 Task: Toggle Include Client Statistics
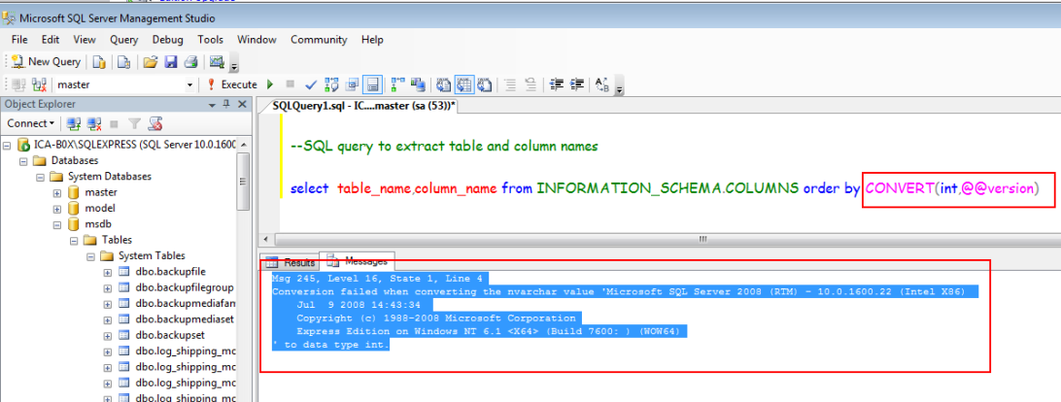418,84
